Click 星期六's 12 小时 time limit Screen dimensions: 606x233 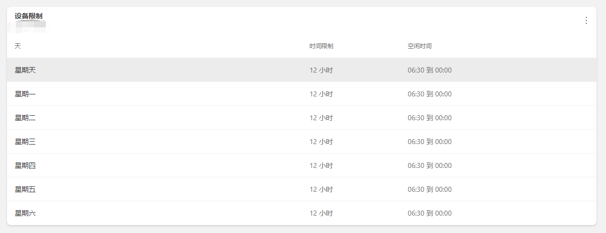pos(321,213)
